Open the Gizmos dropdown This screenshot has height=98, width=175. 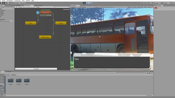point(150,7)
